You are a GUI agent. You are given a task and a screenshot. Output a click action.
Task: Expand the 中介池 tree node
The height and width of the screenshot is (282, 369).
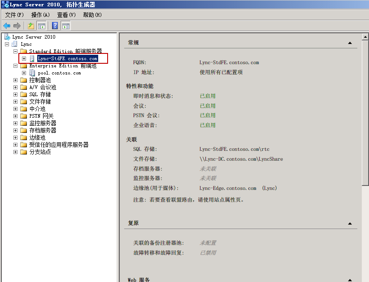click(x=16, y=109)
